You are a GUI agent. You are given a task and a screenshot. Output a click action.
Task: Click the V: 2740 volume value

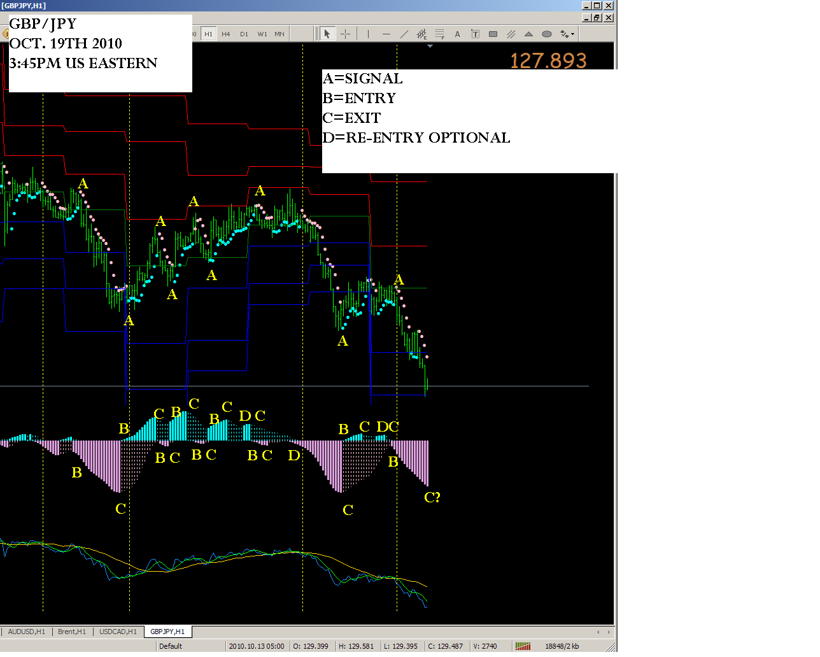pyautogui.click(x=485, y=646)
